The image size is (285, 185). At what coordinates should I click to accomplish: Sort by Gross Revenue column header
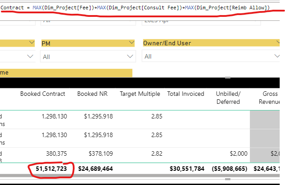point(269,98)
